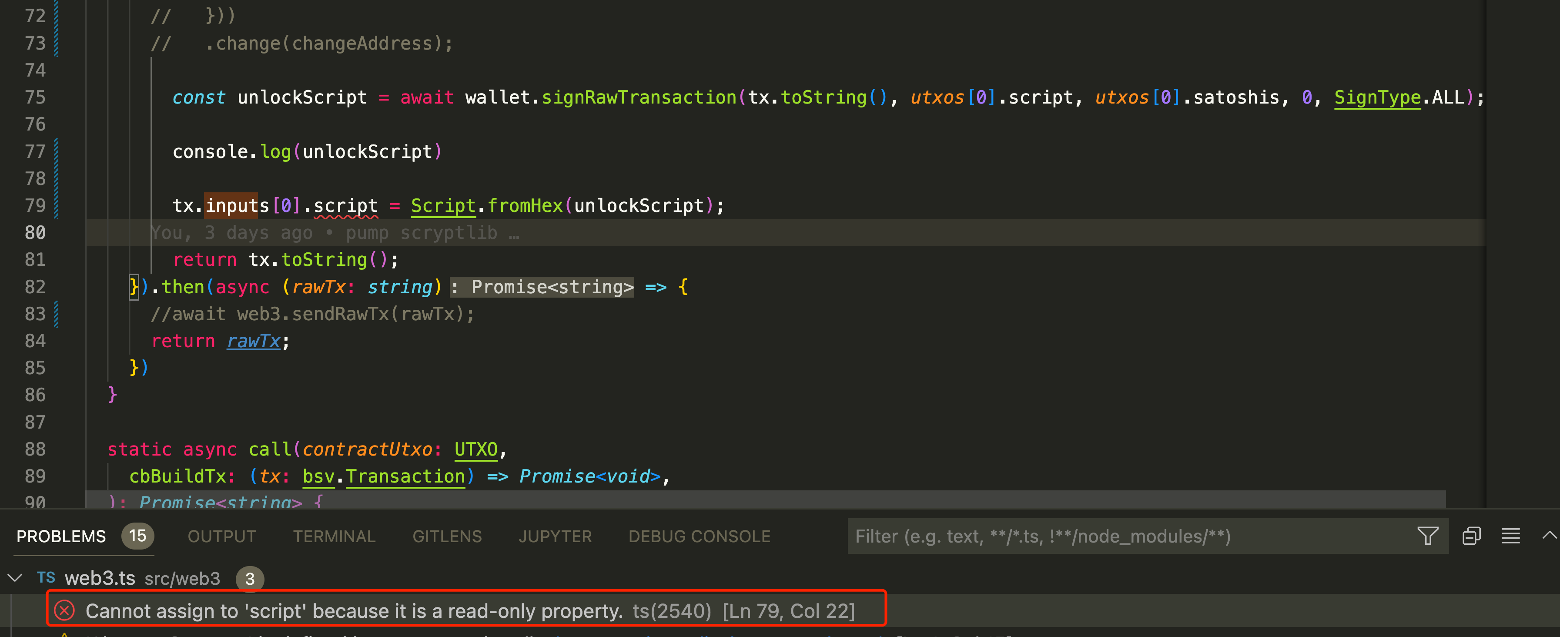Click the red error icon in problems list
This screenshot has width=1560, height=637.
point(64,610)
